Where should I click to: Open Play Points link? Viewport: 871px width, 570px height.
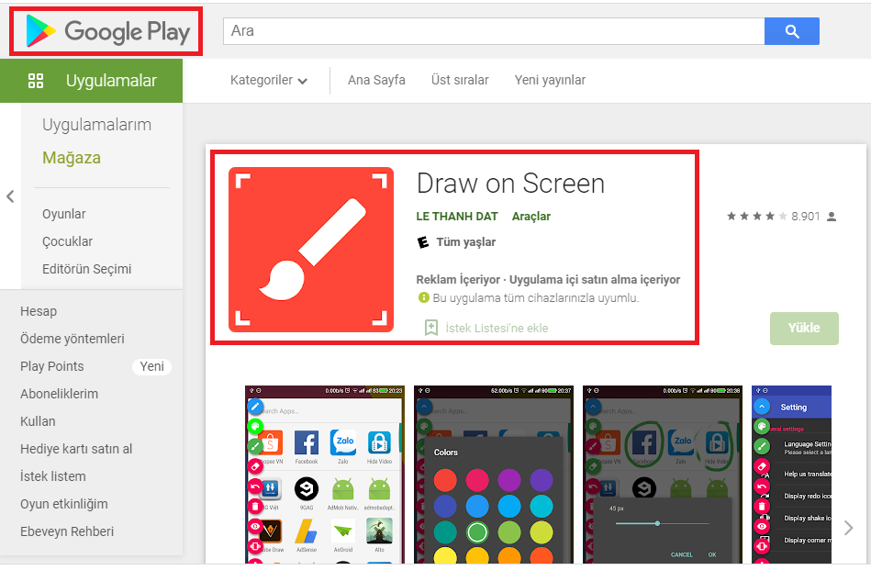[51, 366]
